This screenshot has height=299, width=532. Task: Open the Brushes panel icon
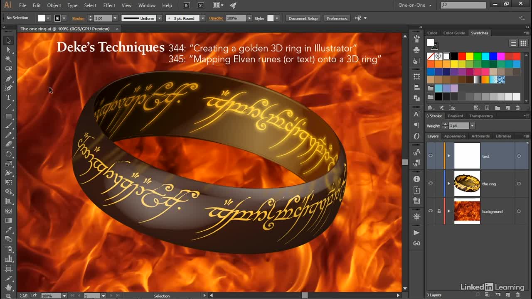click(417, 38)
